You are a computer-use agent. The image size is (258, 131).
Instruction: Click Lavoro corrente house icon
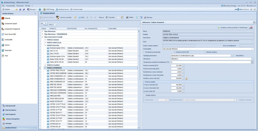coord(58,17)
